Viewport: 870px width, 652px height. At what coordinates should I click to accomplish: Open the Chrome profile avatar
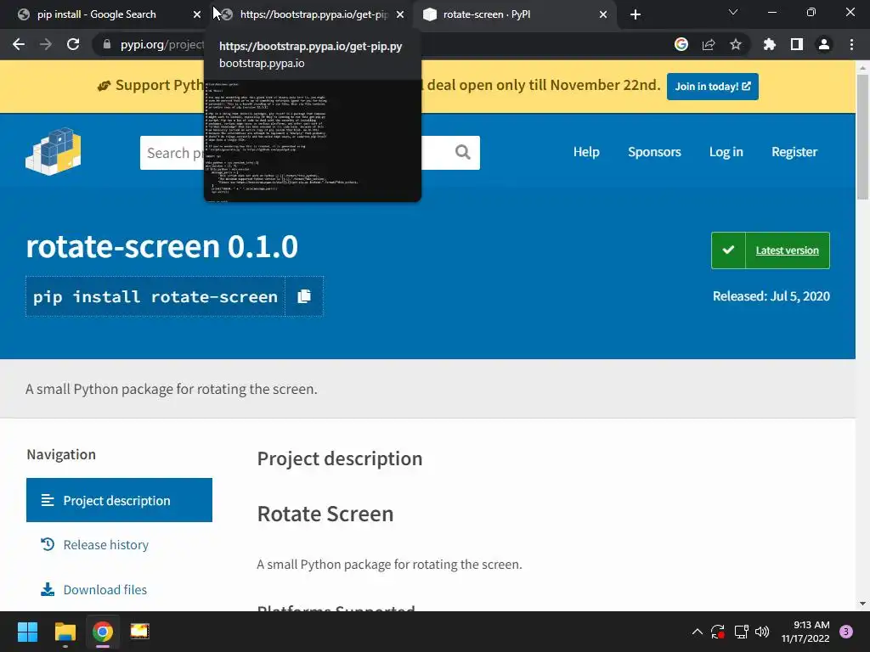[x=824, y=44]
